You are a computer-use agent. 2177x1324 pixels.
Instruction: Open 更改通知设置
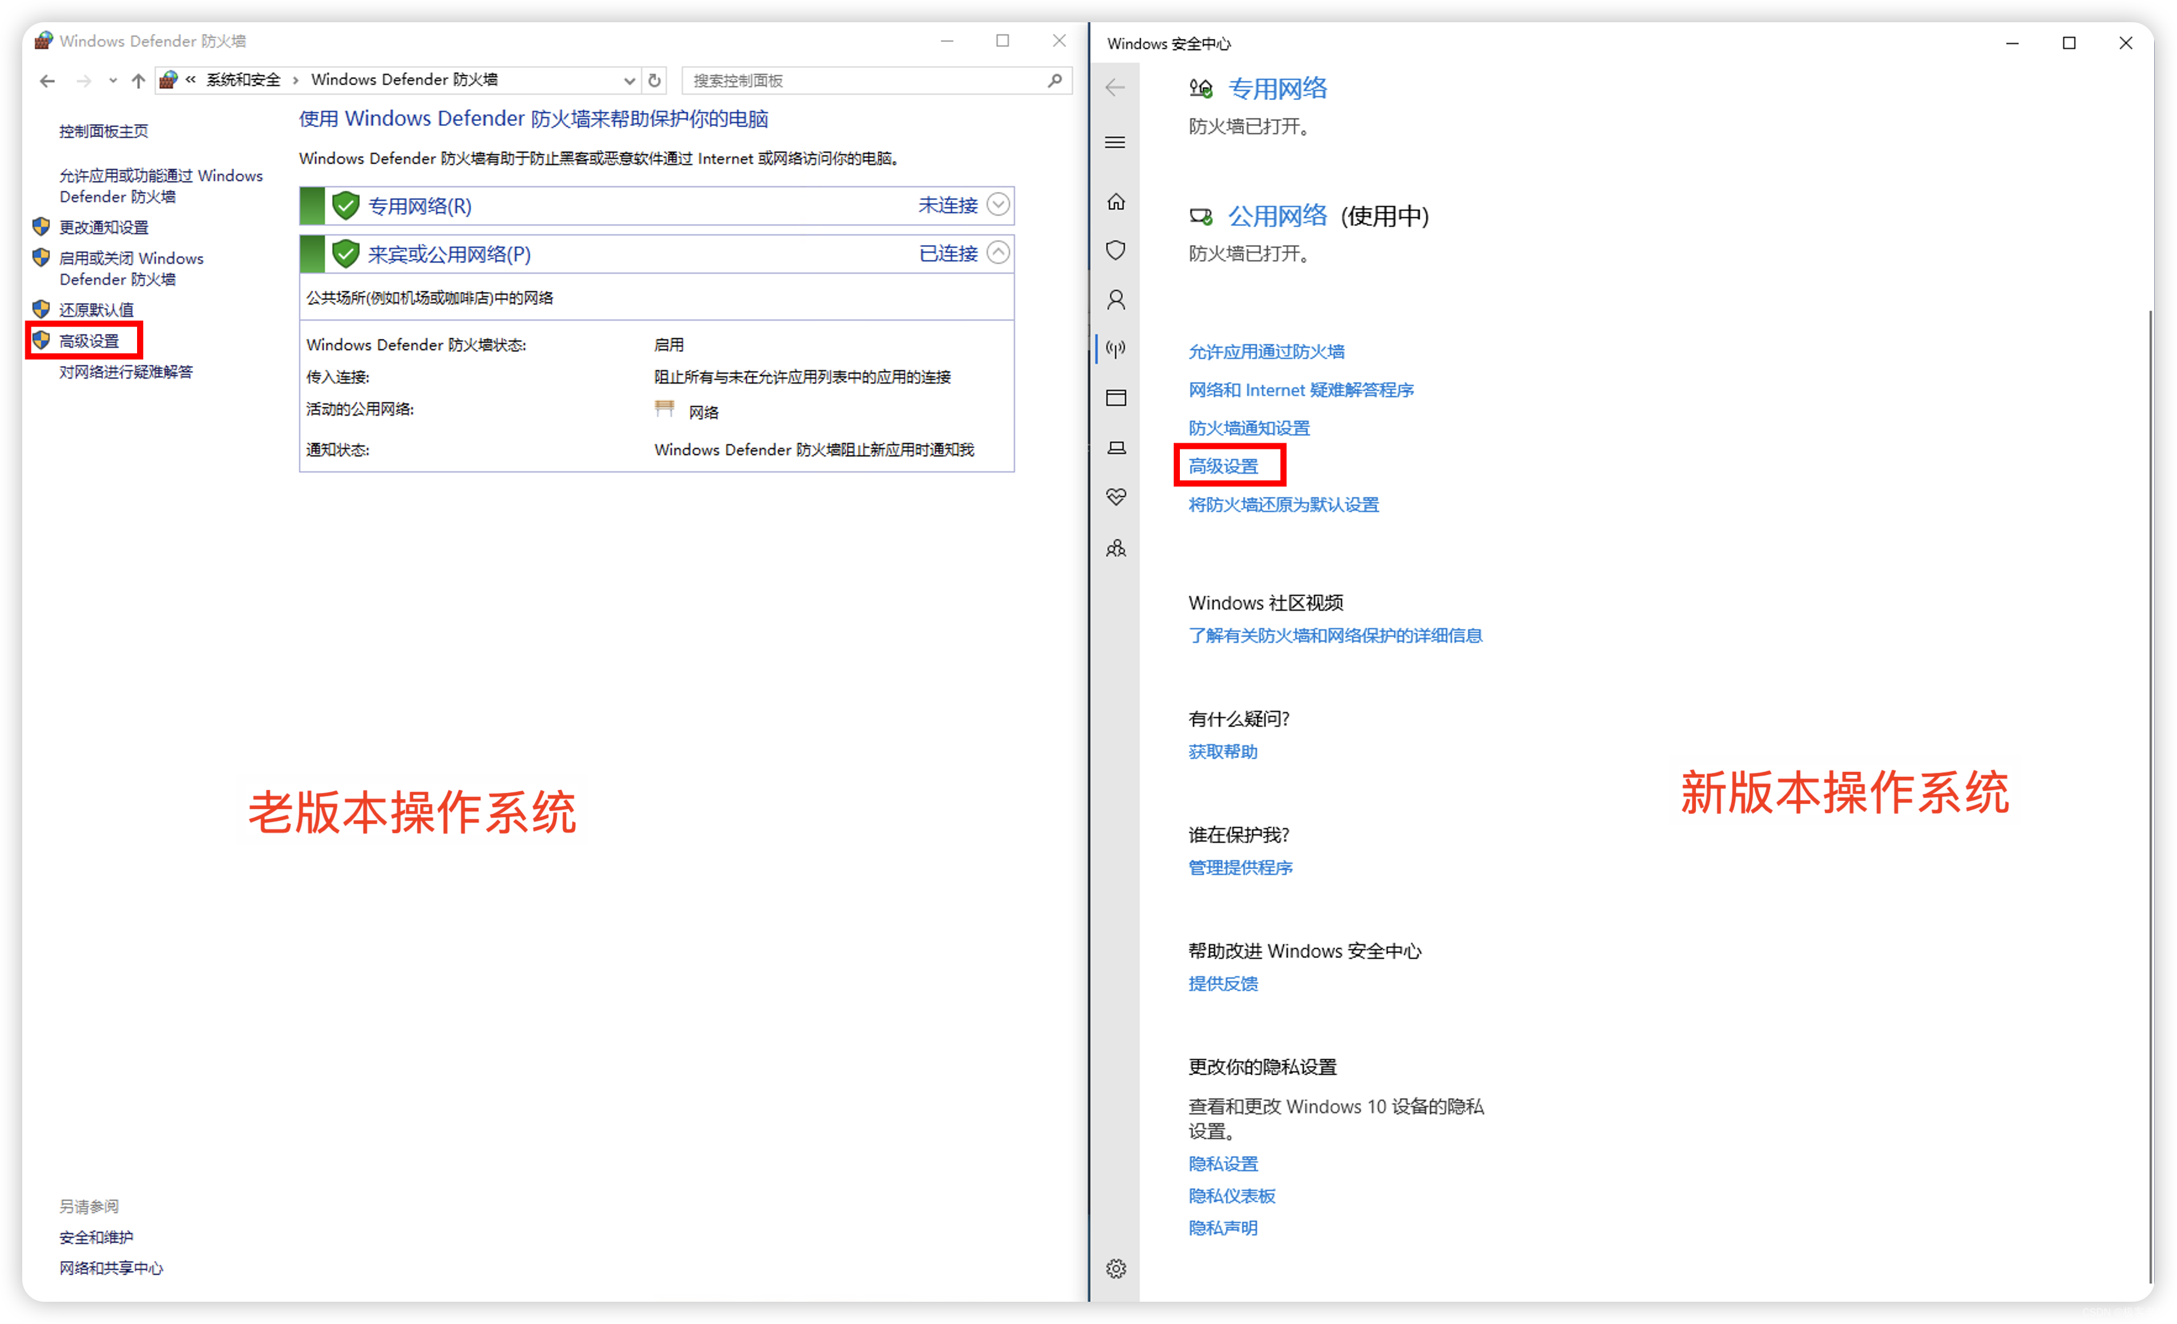[103, 227]
